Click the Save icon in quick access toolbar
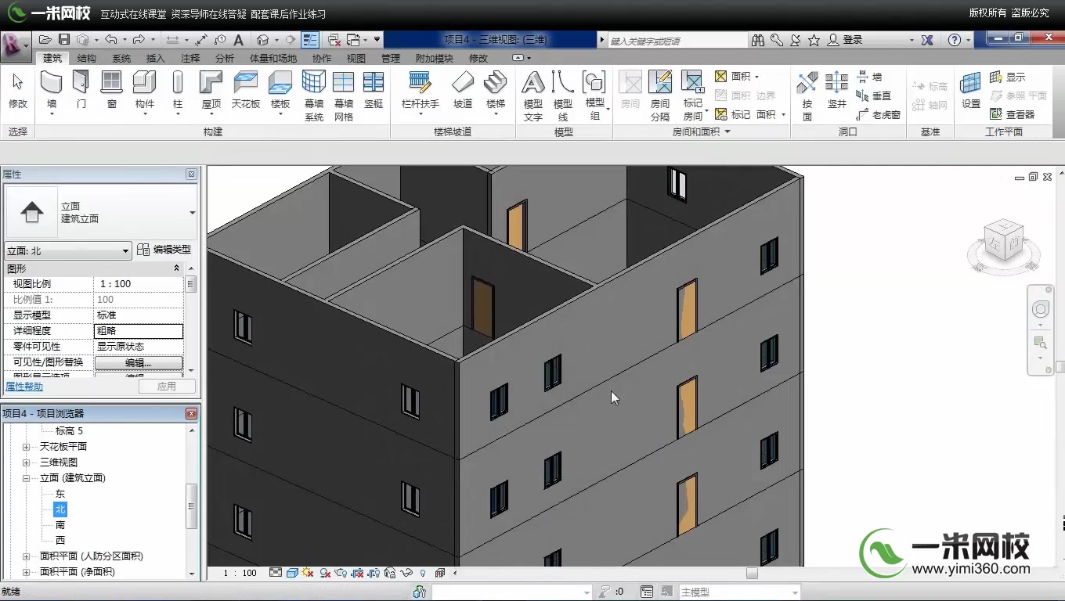Viewport: 1065px width, 601px height. click(x=64, y=39)
